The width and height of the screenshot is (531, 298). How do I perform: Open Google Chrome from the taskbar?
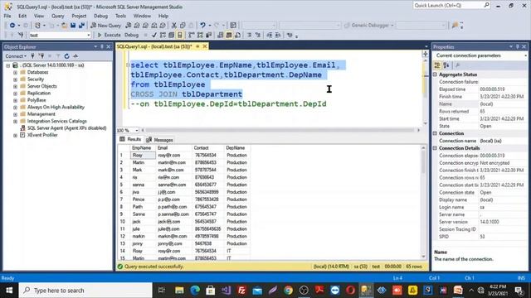(288, 291)
